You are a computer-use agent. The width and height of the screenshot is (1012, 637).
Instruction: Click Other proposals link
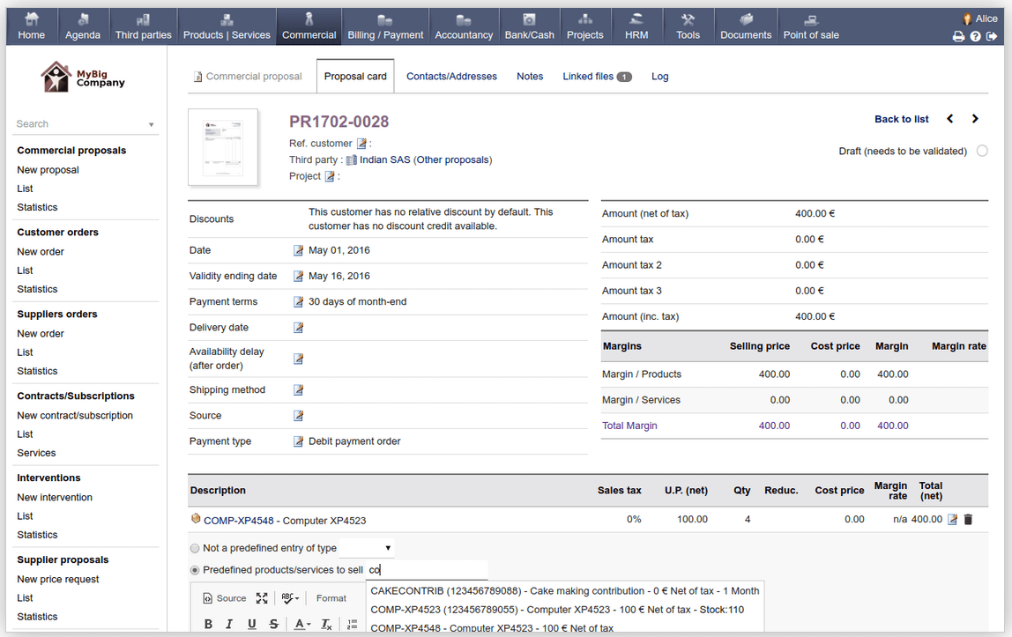pyautogui.click(x=454, y=159)
